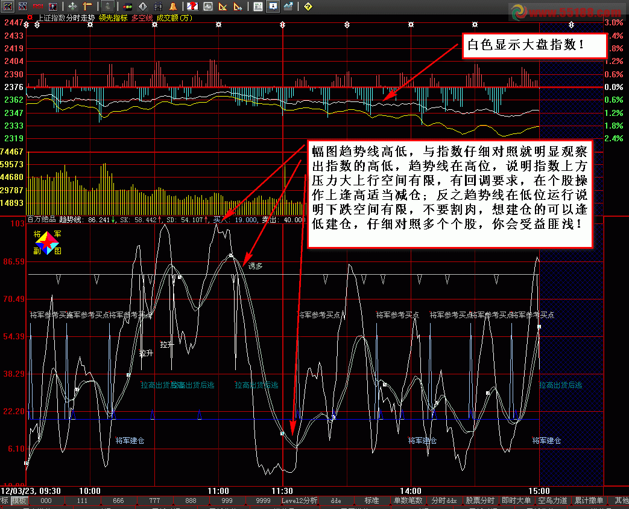The image size is (629, 509).
Task: Open the bar trend chart toolbar icon
Action: pyautogui.click(x=8, y=6)
